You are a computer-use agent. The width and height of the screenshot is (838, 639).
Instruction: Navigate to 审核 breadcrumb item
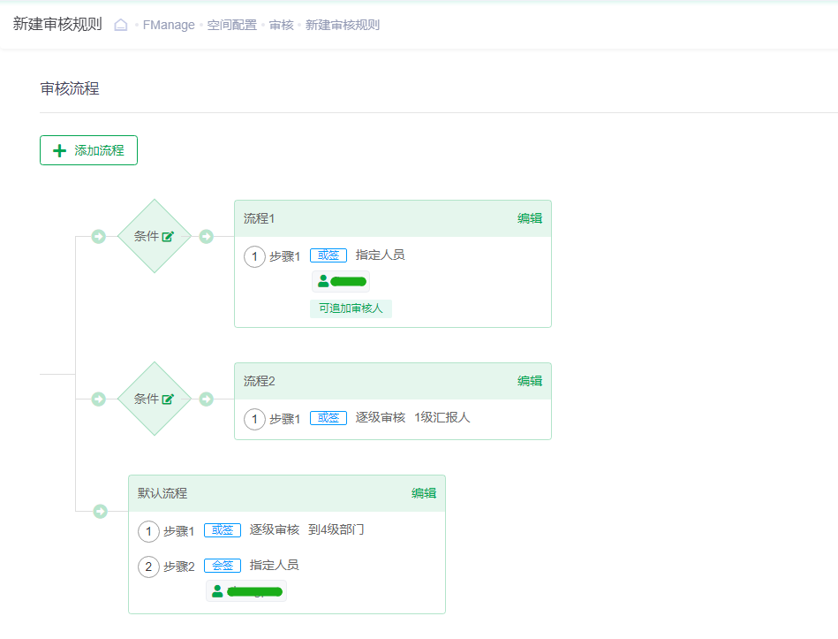point(282,25)
